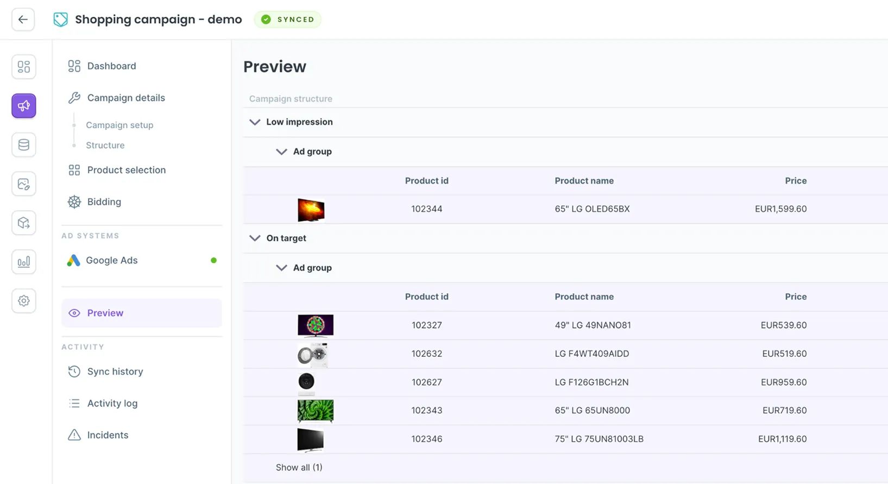
Task: Click product id 102327
Action: (427, 325)
